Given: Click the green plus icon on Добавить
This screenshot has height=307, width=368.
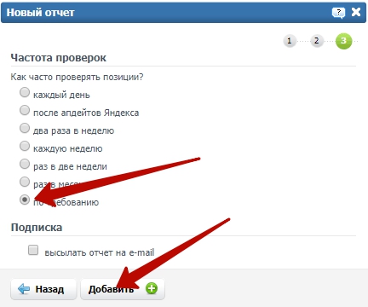Looking at the screenshot, I should click(152, 288).
